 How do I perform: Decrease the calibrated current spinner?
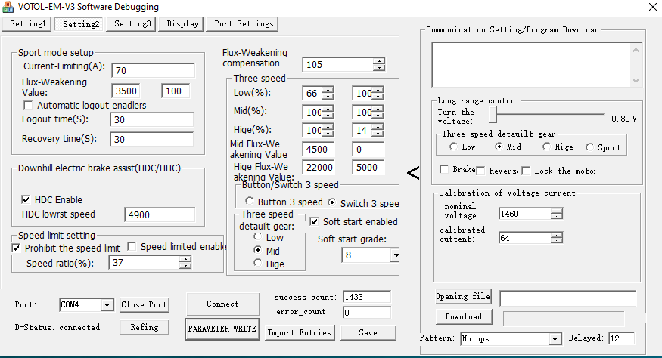[x=557, y=241]
